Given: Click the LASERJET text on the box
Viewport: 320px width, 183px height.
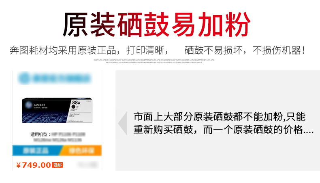Looking at the screenshot, I should pos(39,105).
